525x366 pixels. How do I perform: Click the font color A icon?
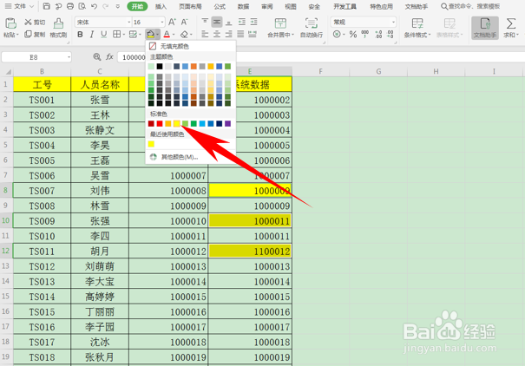point(167,34)
